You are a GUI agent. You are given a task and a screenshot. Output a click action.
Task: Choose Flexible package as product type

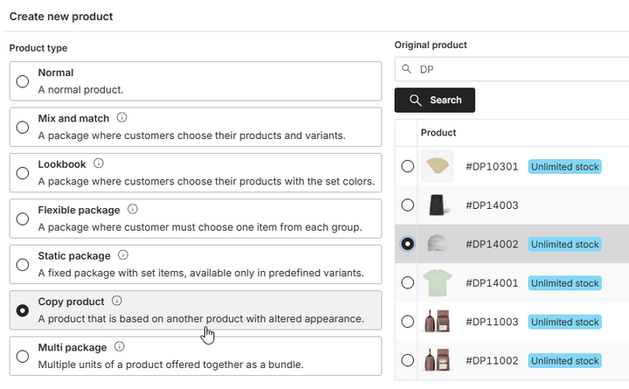23,219
